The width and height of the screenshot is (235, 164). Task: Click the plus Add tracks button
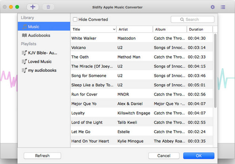(33, 7)
